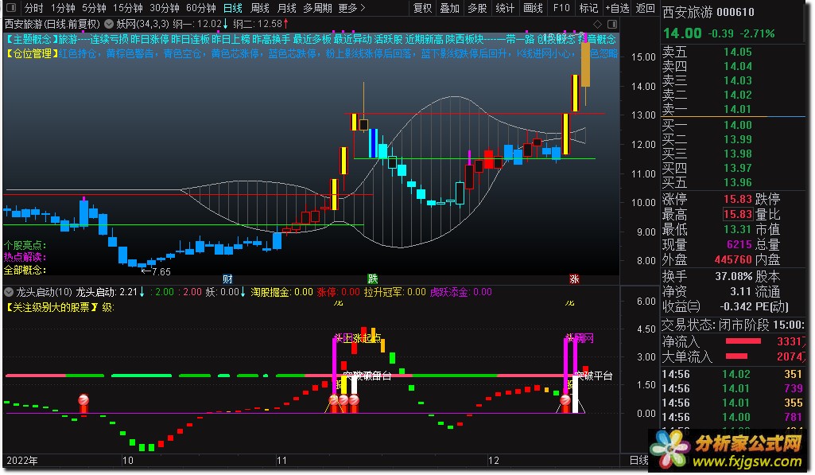Switch to 15分钟 period
The image size is (815, 475).
(x=127, y=8)
